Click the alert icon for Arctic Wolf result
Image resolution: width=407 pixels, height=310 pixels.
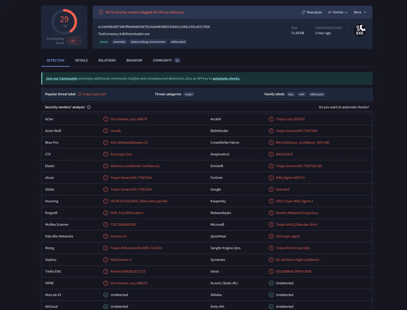pos(106,131)
